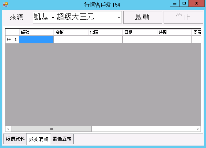Click the 停止 stop button

pos(183,17)
